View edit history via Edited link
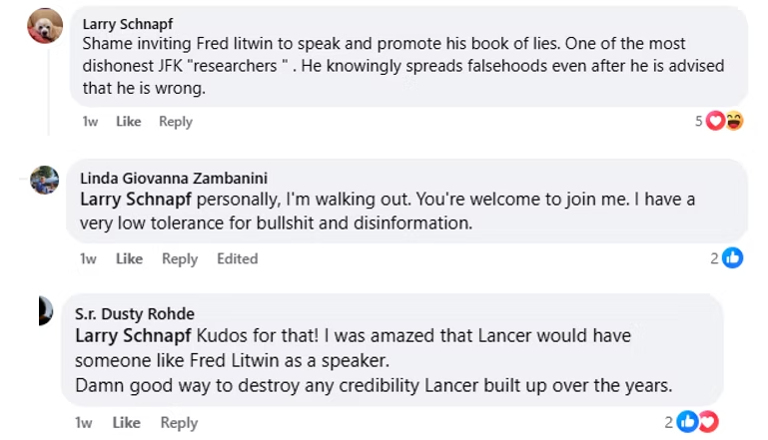This screenshot has height=440, width=768. [238, 258]
